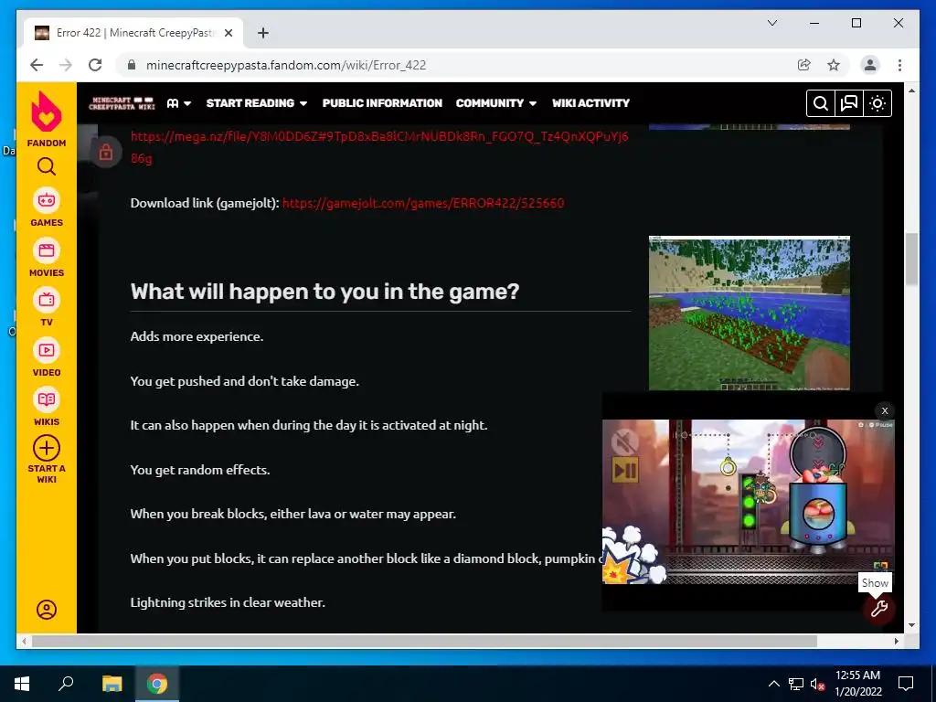Open Chrome tab search chevron

coord(771,23)
